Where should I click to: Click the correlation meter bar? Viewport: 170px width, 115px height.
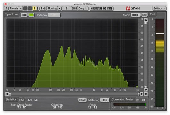coord(130,104)
